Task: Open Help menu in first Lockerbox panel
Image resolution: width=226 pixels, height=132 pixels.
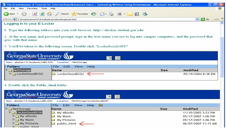Action: pos(91,67)
